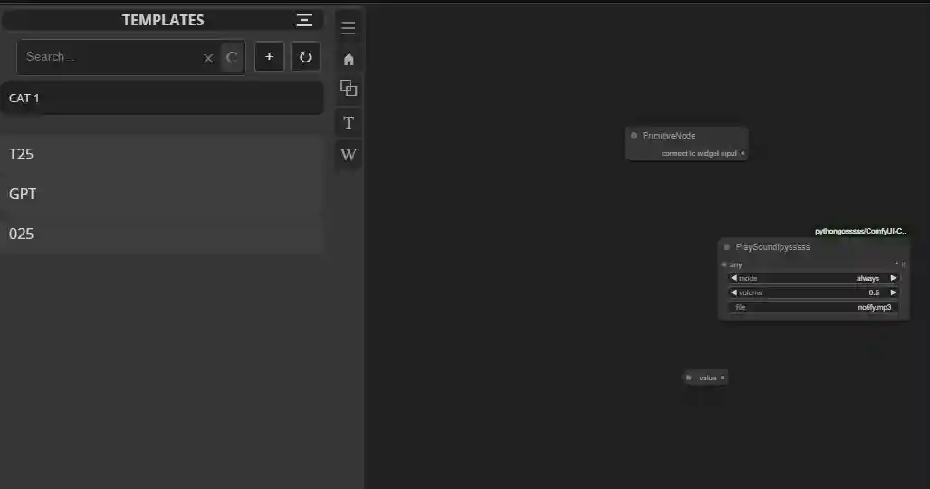The width and height of the screenshot is (930, 489).
Task: Click the 'connect to widget input' output slot
Action: 743,153
